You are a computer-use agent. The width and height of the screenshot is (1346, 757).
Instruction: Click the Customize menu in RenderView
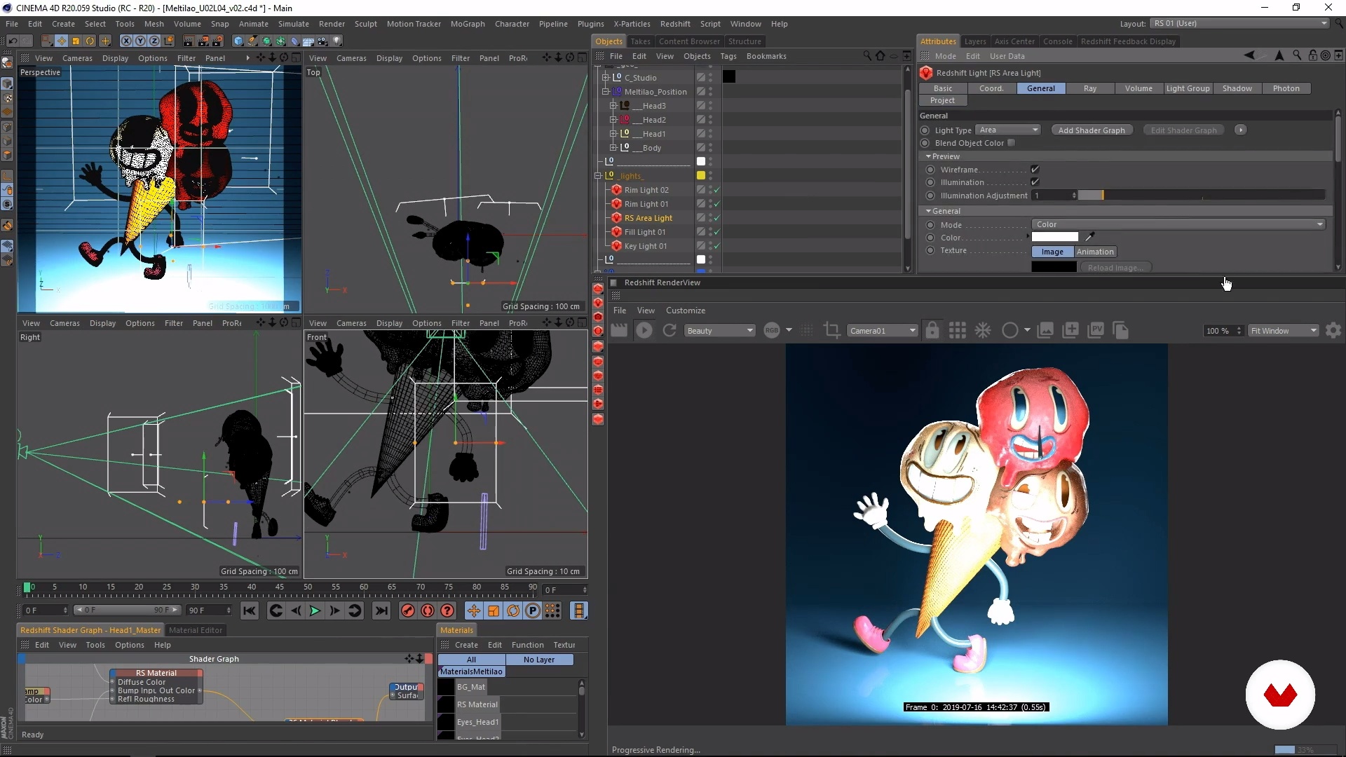(686, 311)
